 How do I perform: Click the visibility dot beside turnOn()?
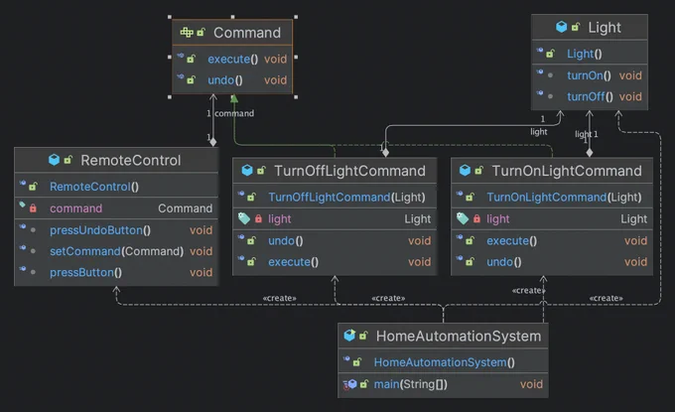[550, 75]
